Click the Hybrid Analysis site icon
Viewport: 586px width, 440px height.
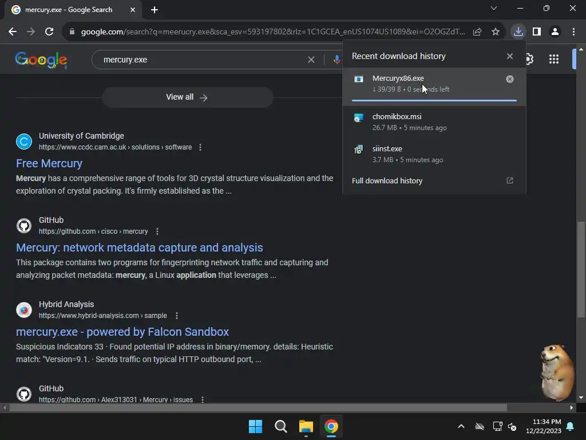pyautogui.click(x=24, y=310)
